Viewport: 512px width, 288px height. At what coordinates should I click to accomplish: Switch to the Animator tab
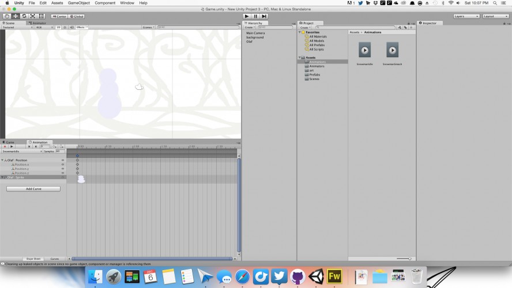[x=37, y=23]
